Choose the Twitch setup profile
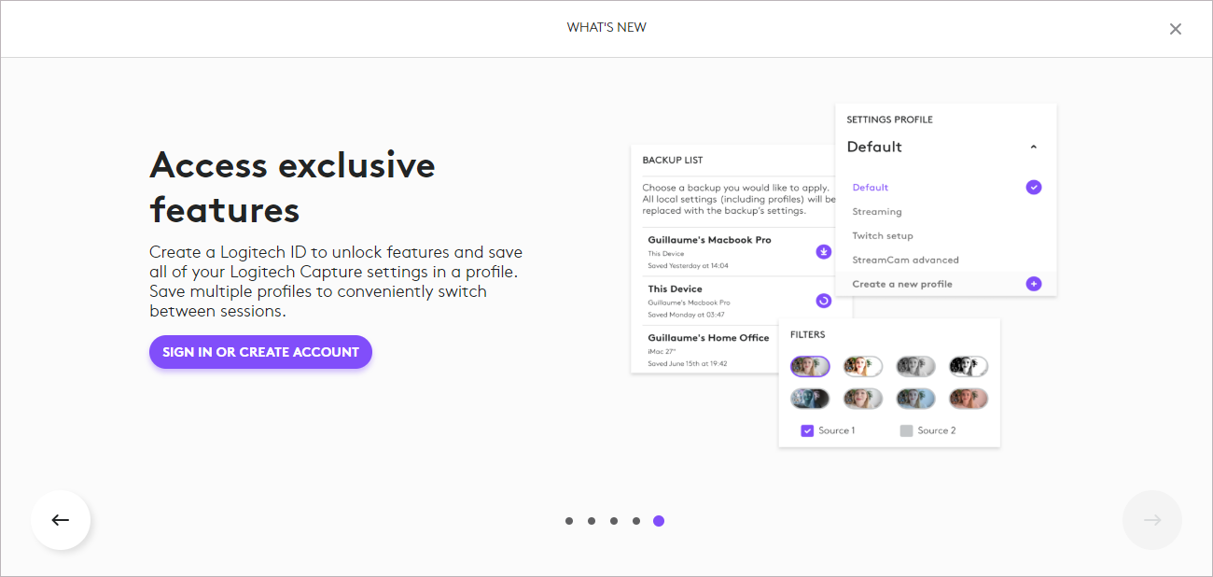This screenshot has height=577, width=1213. 883,236
